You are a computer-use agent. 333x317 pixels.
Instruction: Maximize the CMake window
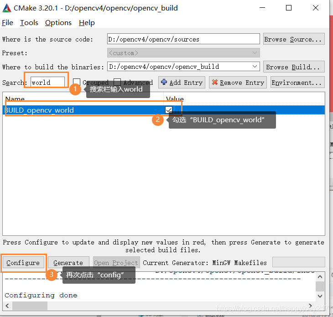click(x=289, y=8)
